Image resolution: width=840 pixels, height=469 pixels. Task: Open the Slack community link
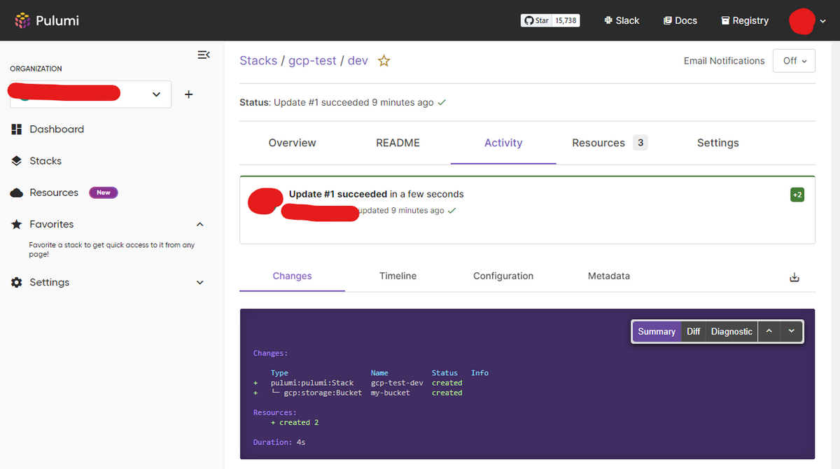click(622, 20)
